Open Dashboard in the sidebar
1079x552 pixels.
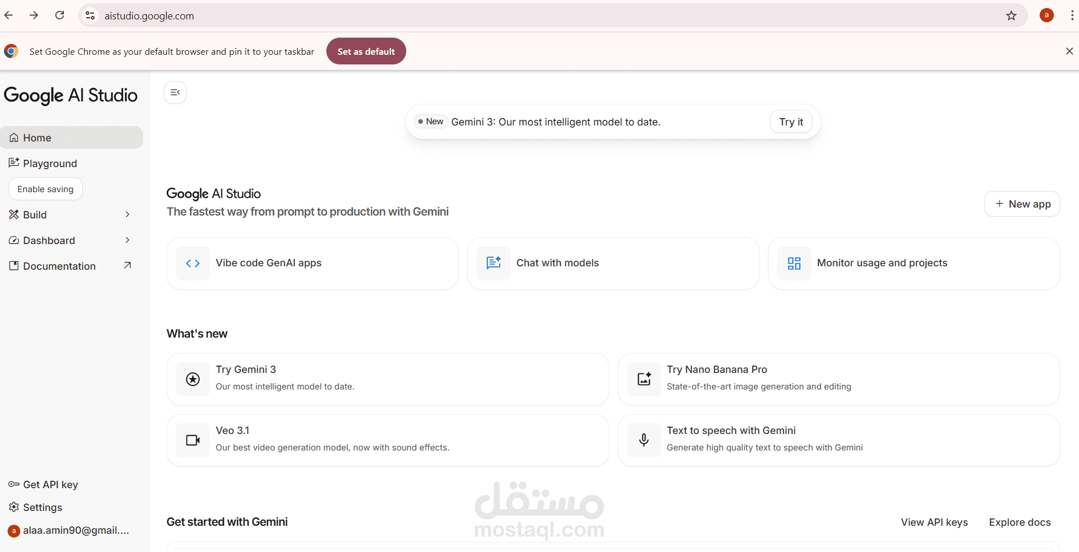tap(71, 240)
